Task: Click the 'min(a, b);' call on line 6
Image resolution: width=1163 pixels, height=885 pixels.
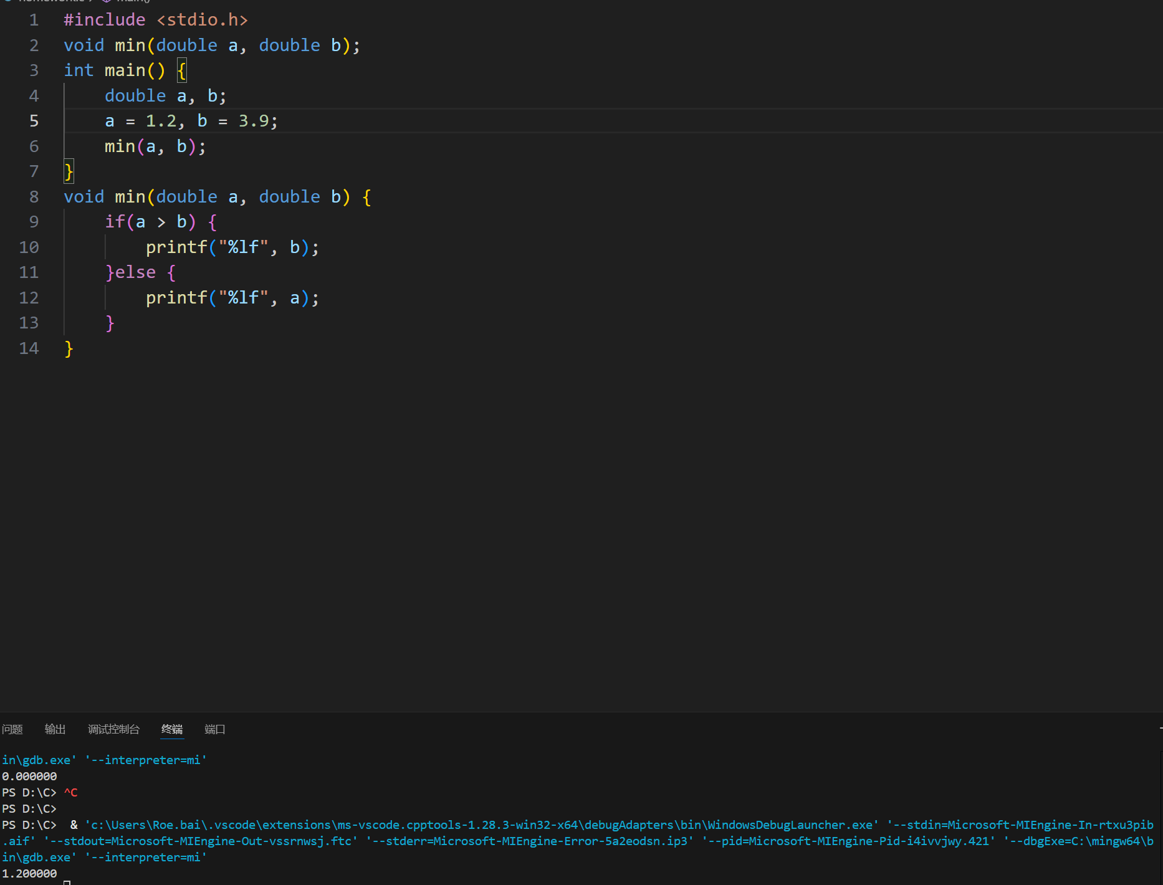Action: click(155, 146)
